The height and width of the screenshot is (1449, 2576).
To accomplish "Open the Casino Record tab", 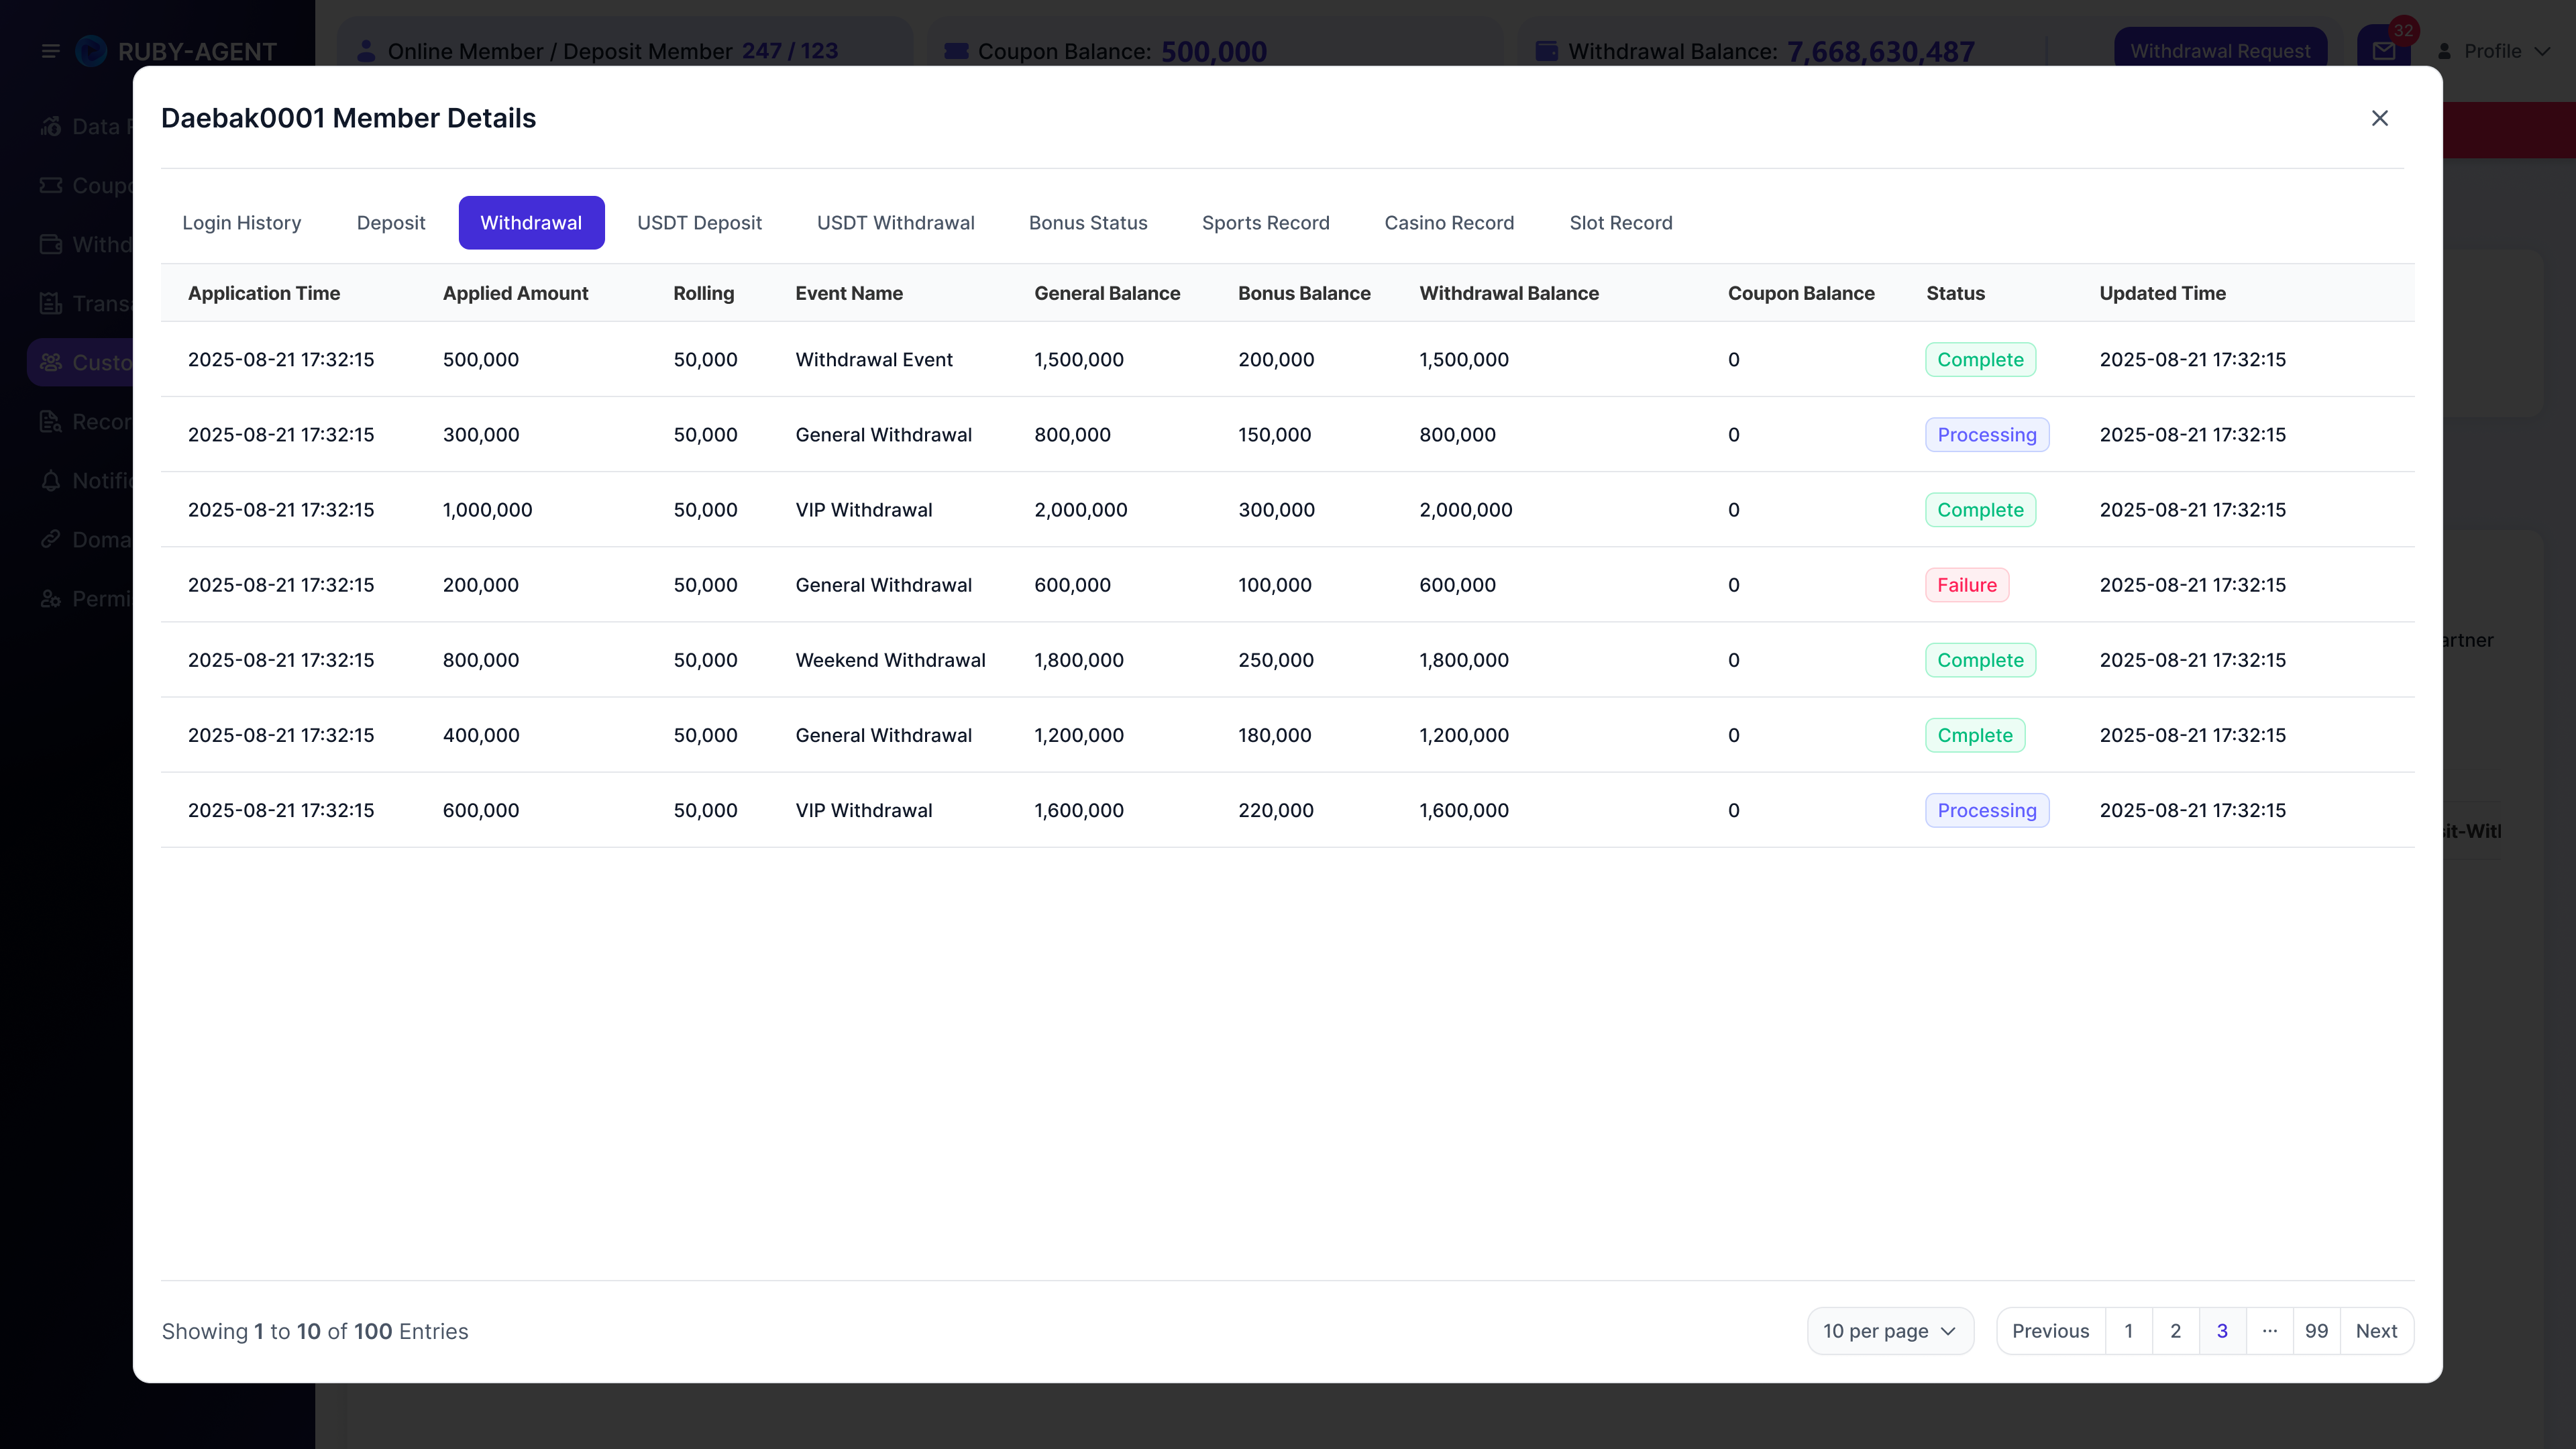I will [x=1449, y=222].
